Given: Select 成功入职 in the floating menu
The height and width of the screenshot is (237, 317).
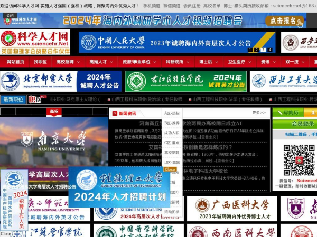Looking at the screenshot, I should [x=172, y=133].
